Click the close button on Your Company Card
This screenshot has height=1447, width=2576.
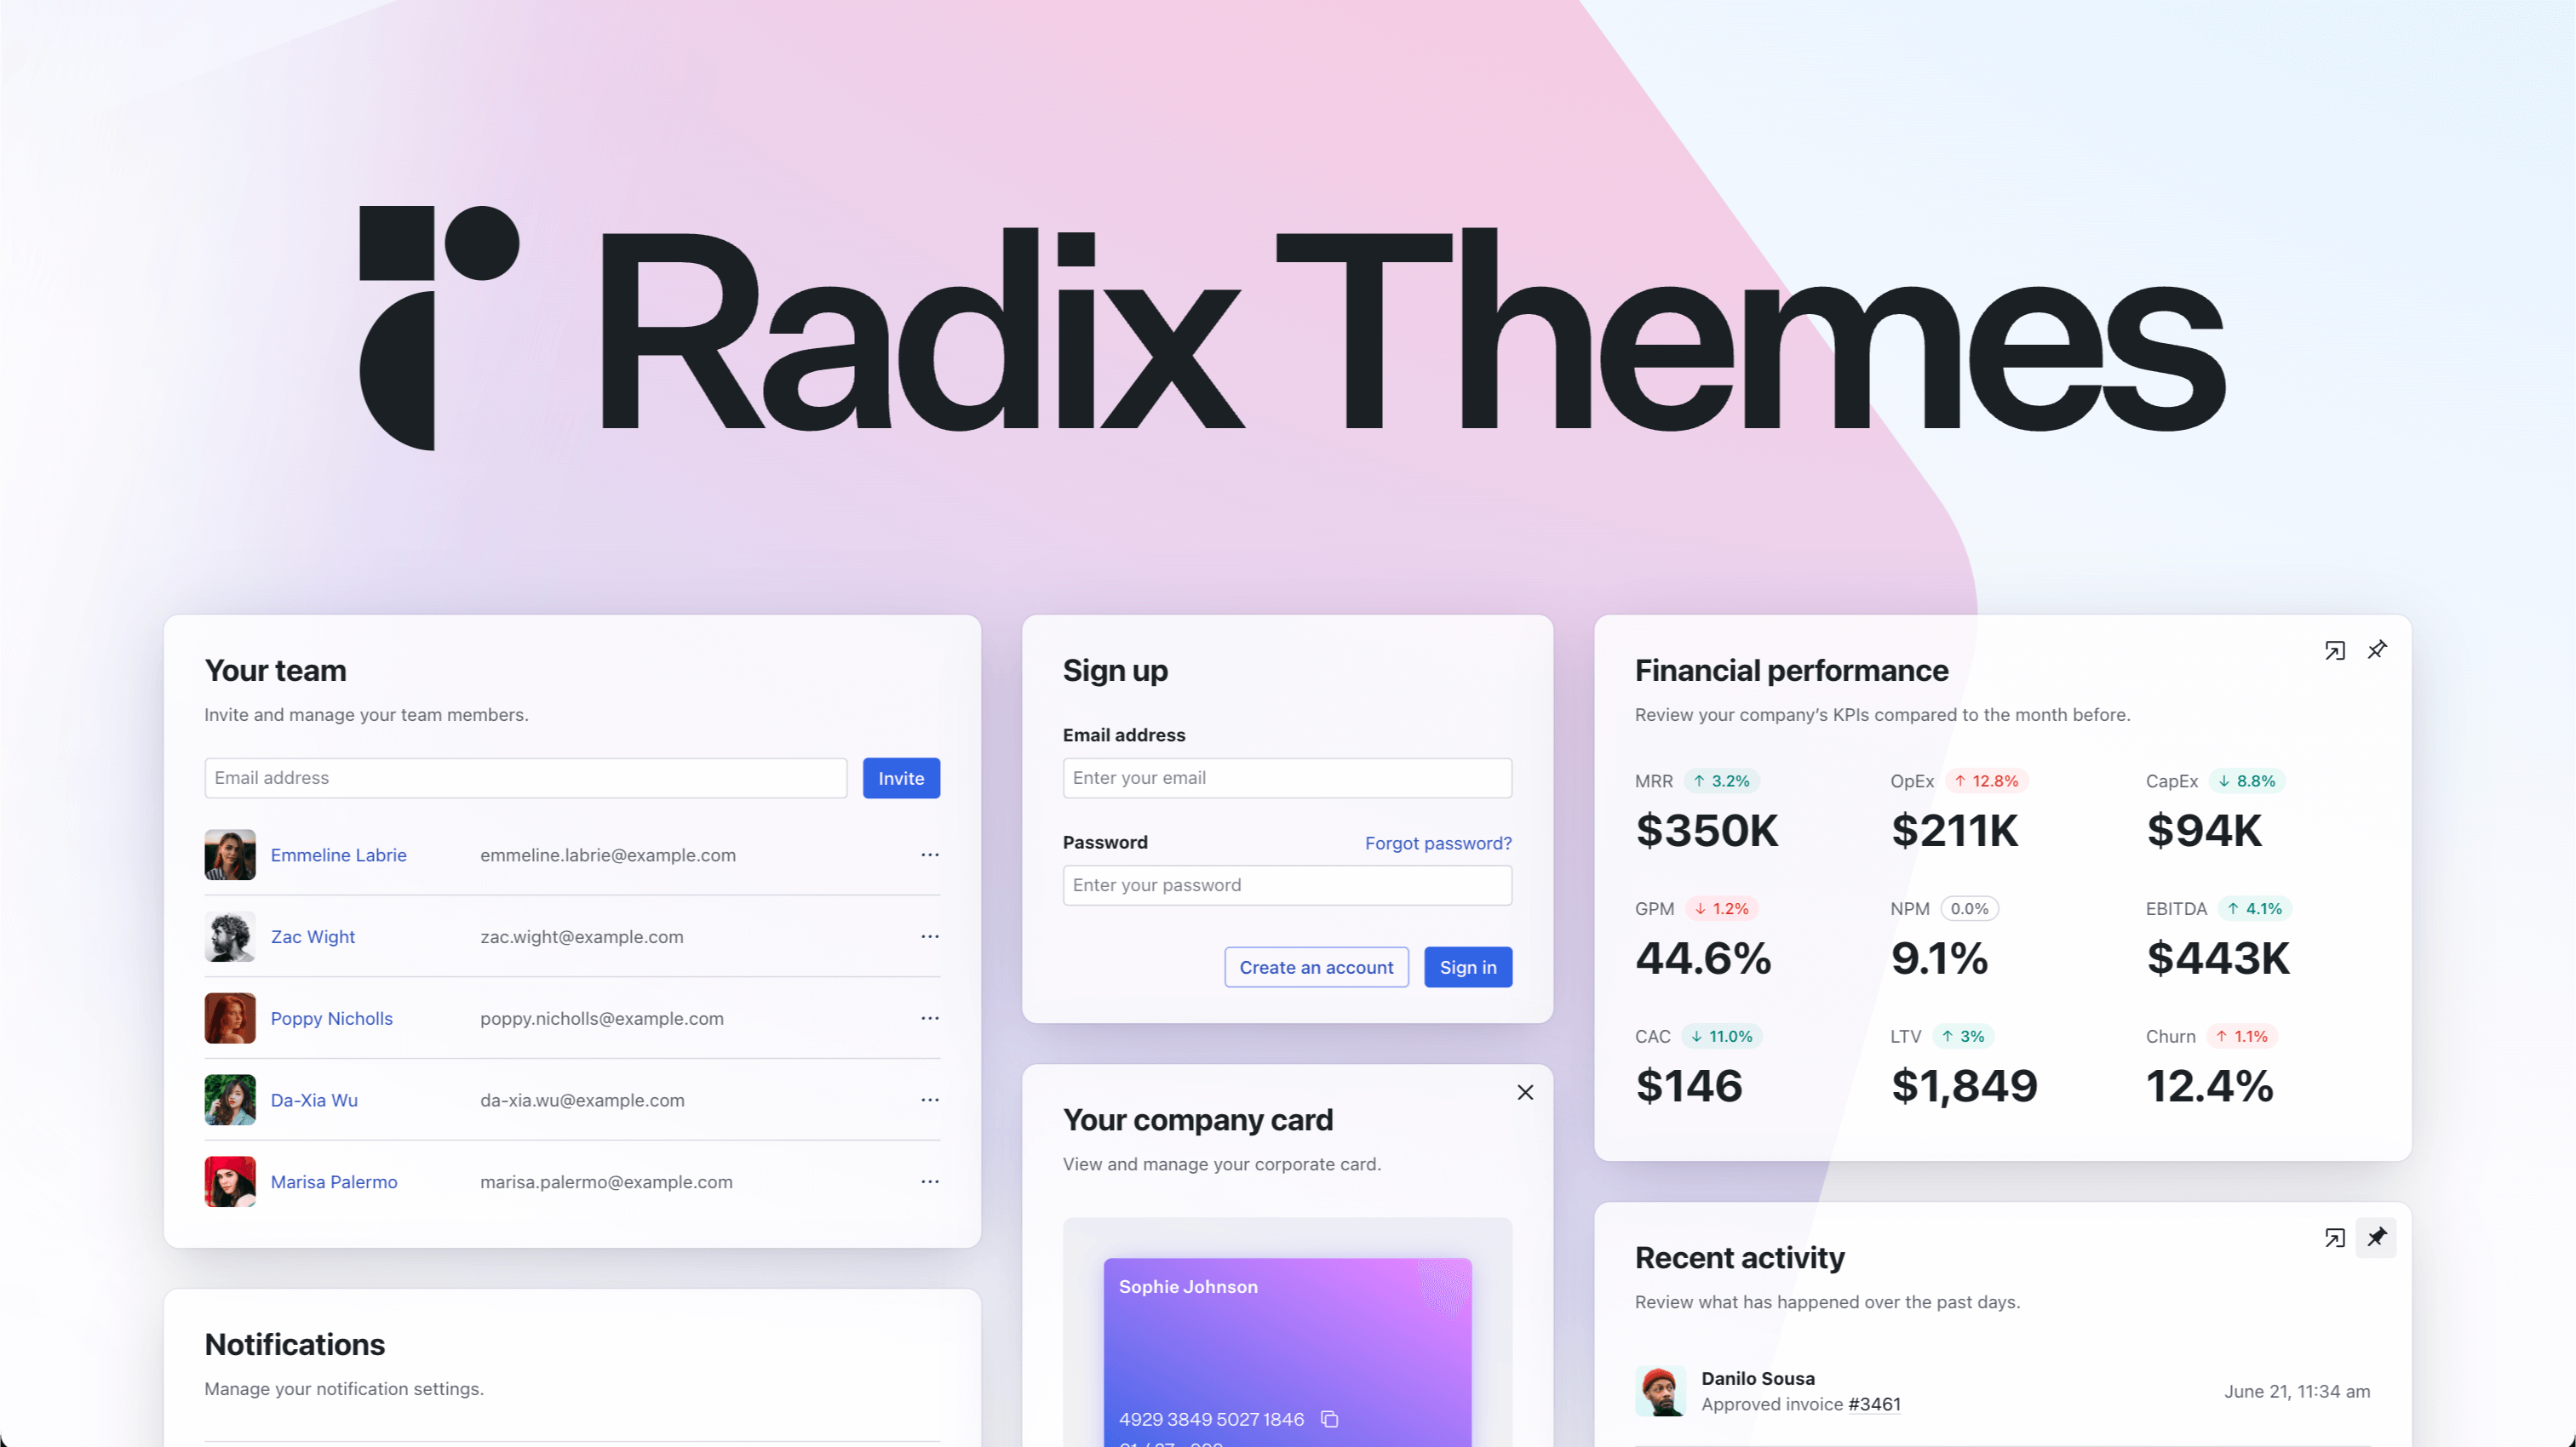tap(1525, 1093)
